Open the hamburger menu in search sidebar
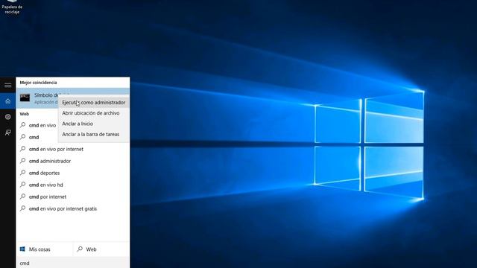This screenshot has width=477, height=268. 8,85
